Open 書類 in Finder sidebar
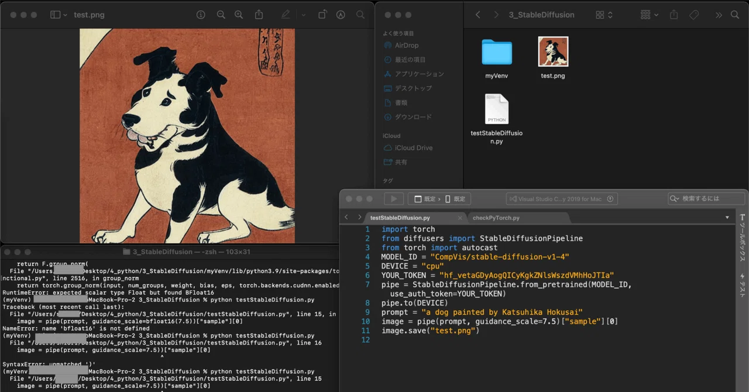The image size is (749, 392). [396, 102]
